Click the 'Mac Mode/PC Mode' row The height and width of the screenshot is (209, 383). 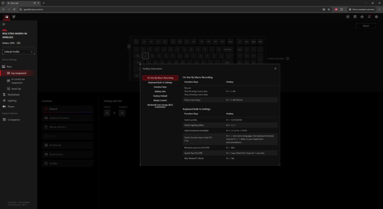coord(230,159)
